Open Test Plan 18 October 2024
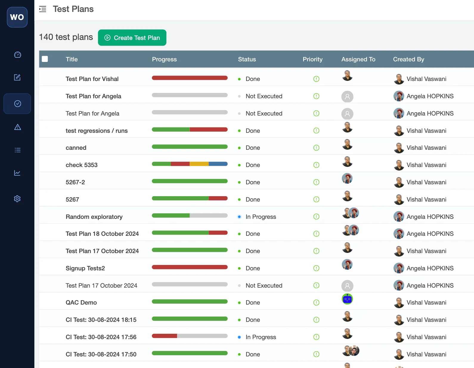The width and height of the screenshot is (474, 368). point(102,234)
